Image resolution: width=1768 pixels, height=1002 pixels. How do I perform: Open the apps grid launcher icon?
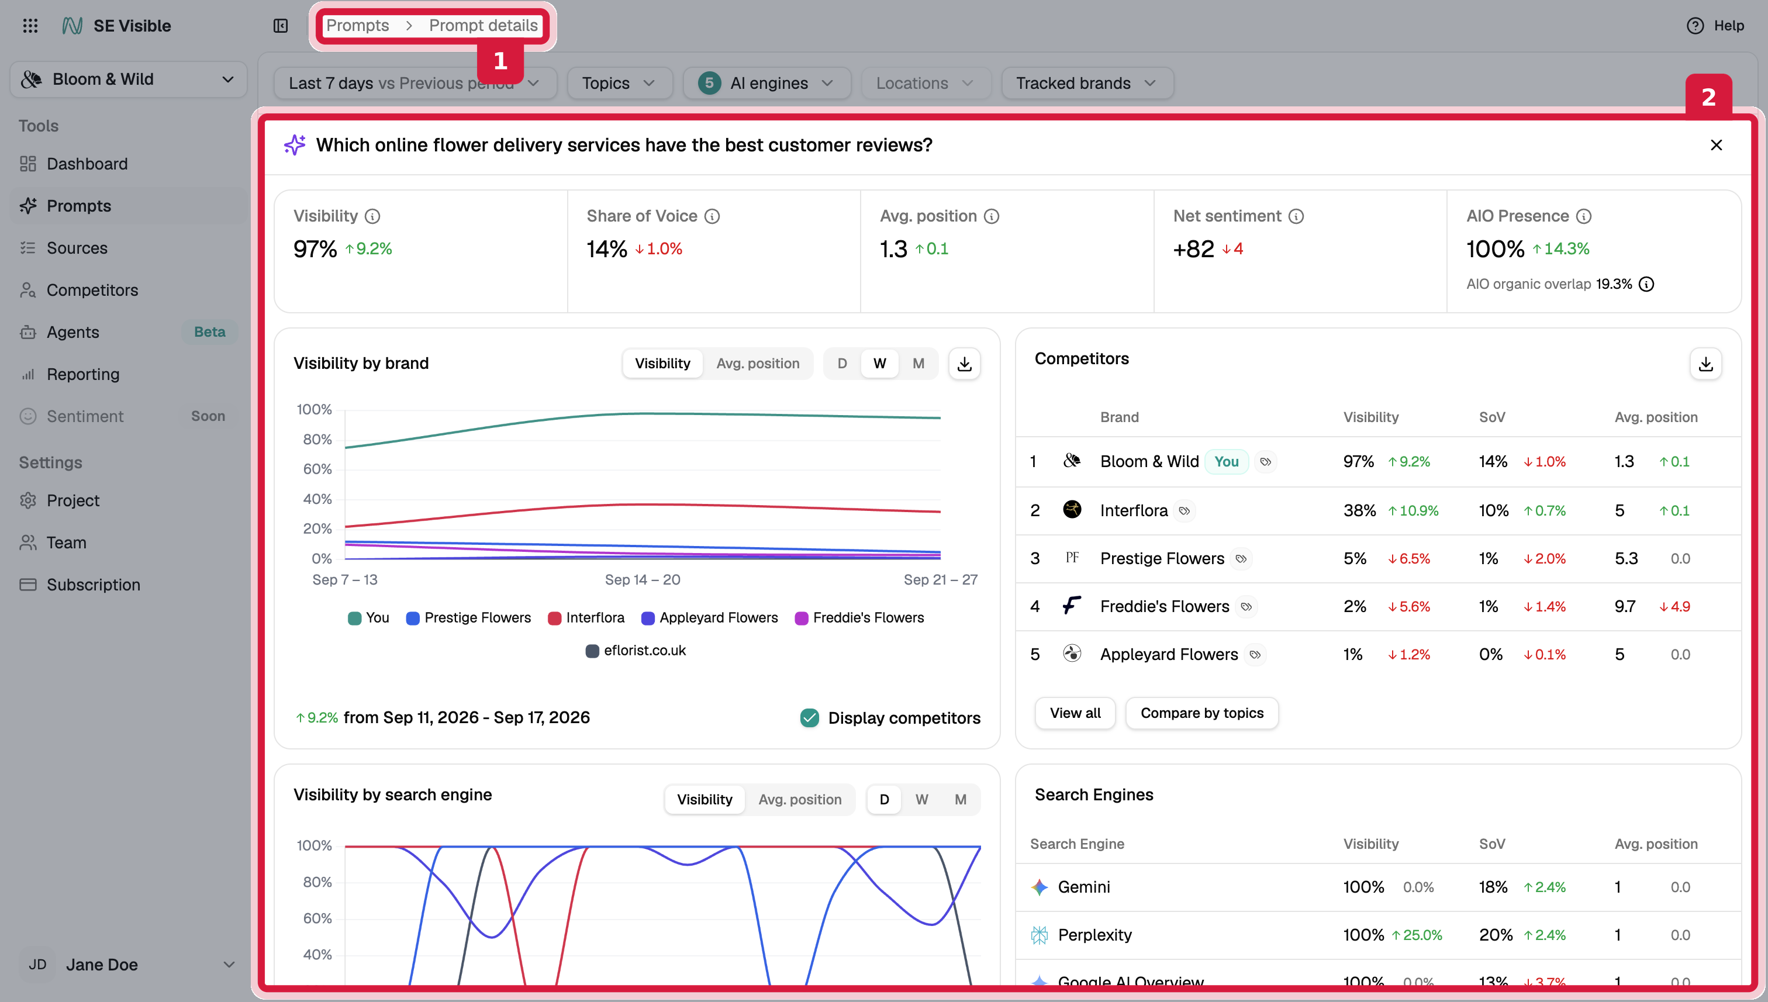click(x=30, y=26)
